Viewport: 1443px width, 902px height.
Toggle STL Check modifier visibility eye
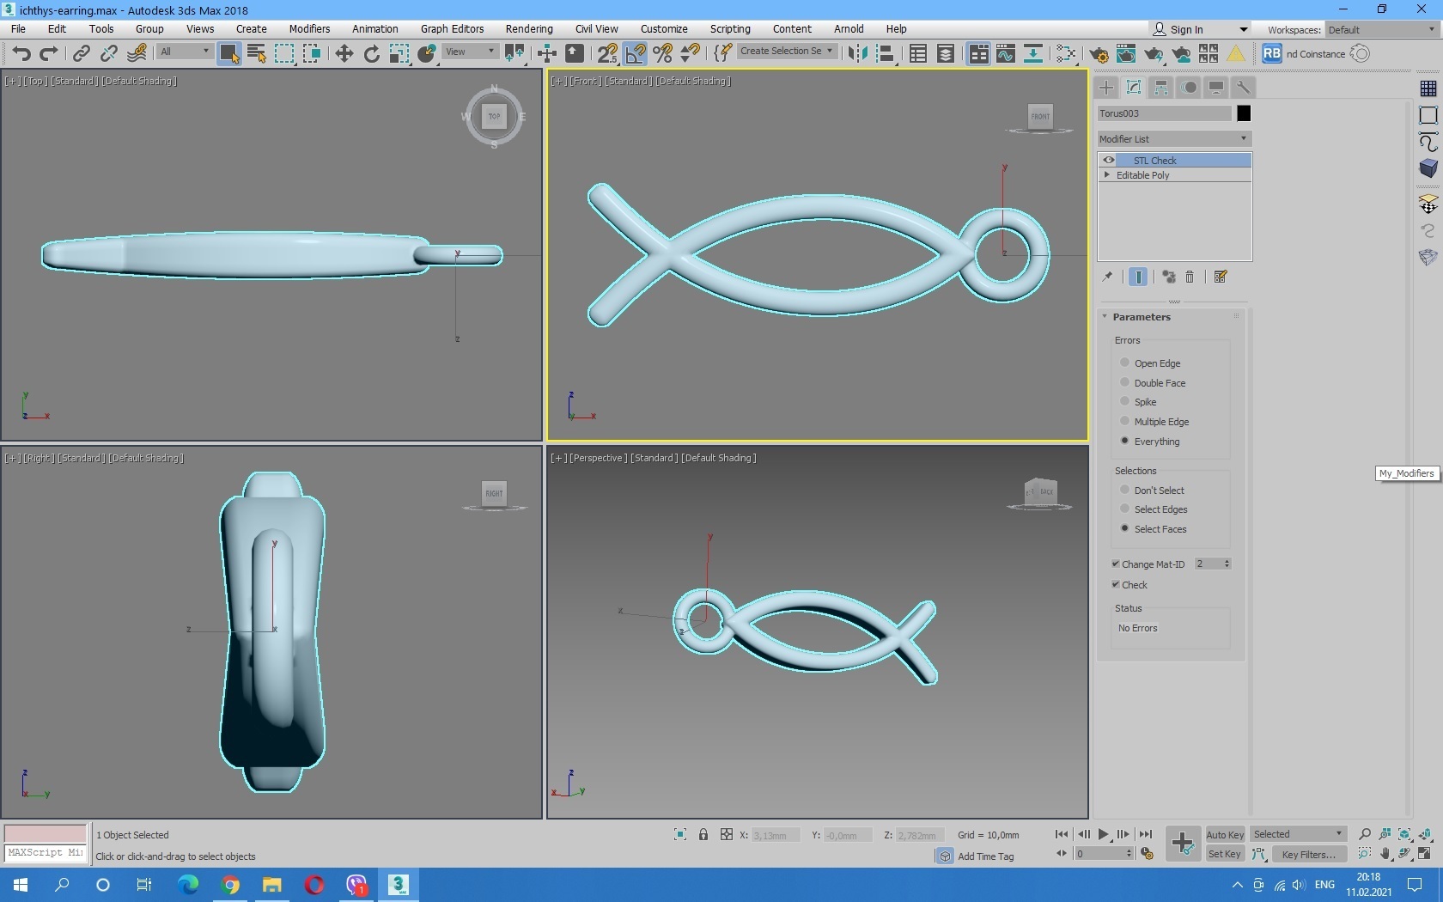pos(1109,161)
